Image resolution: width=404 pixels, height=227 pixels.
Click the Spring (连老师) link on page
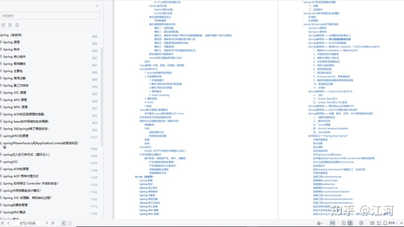(144, 176)
